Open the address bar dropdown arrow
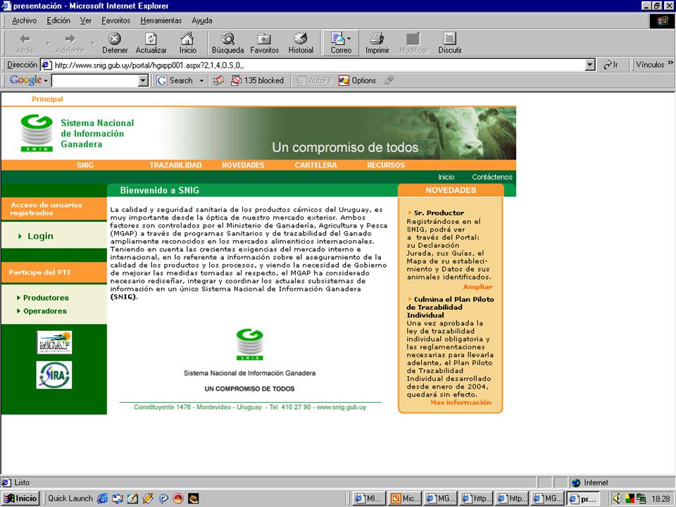 pyautogui.click(x=590, y=65)
